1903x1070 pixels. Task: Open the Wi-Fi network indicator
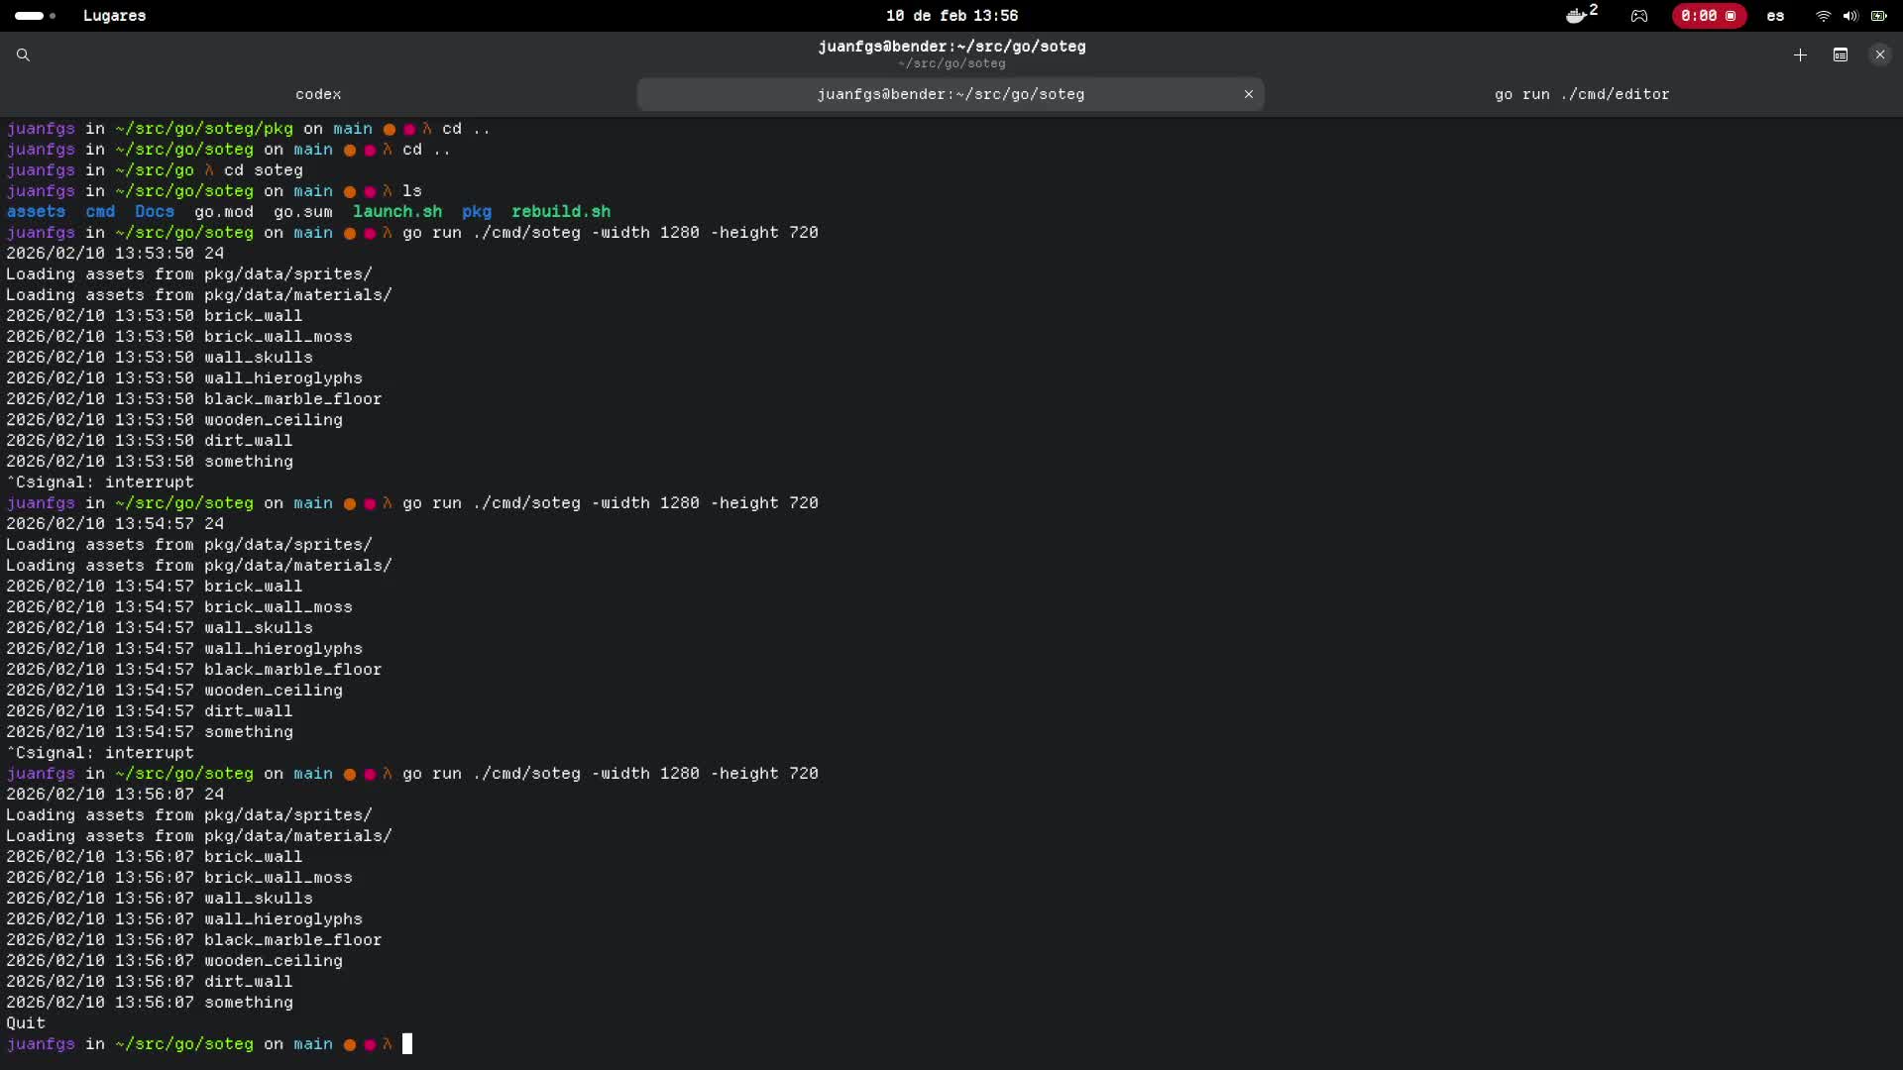pyautogui.click(x=1823, y=16)
